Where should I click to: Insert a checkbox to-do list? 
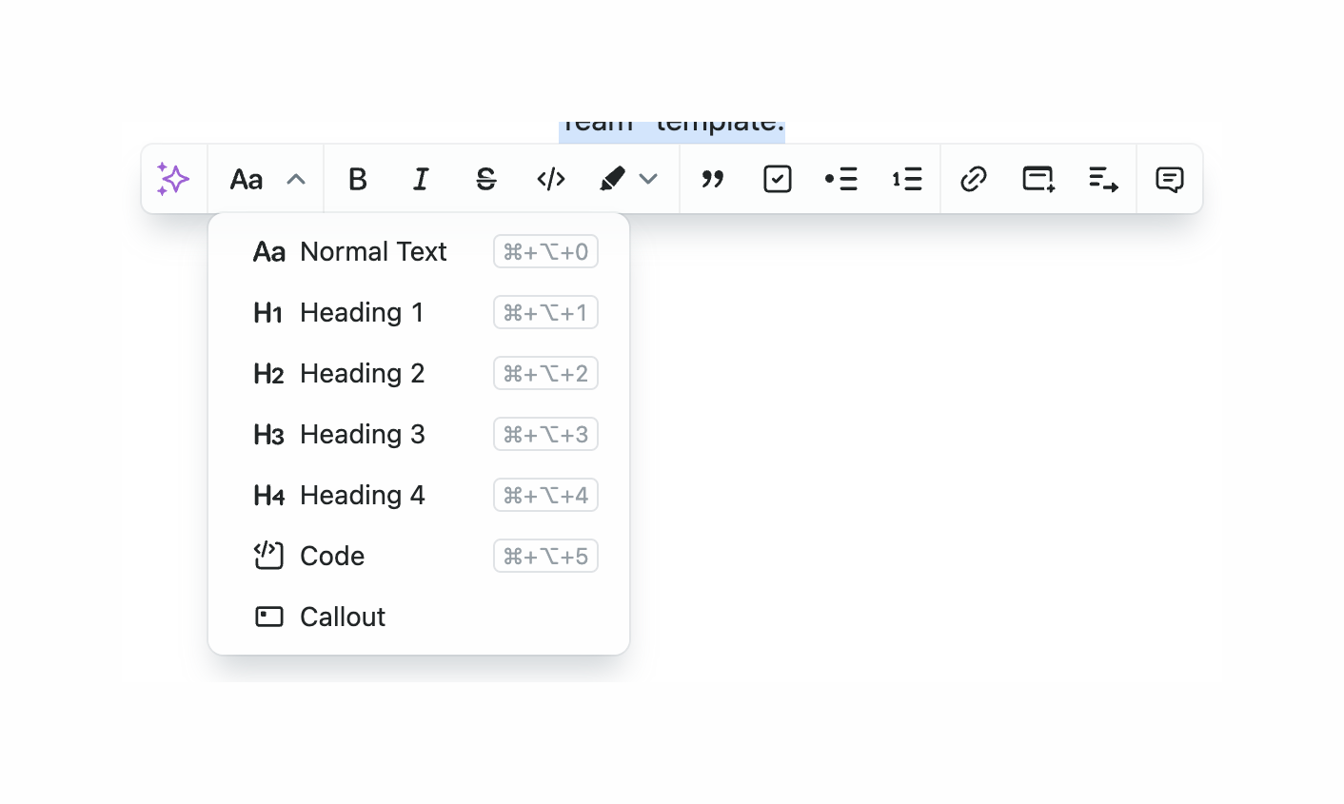pyautogui.click(x=778, y=179)
